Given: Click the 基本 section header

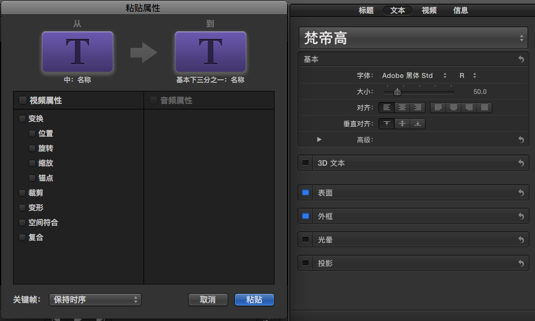Looking at the screenshot, I should (413, 59).
